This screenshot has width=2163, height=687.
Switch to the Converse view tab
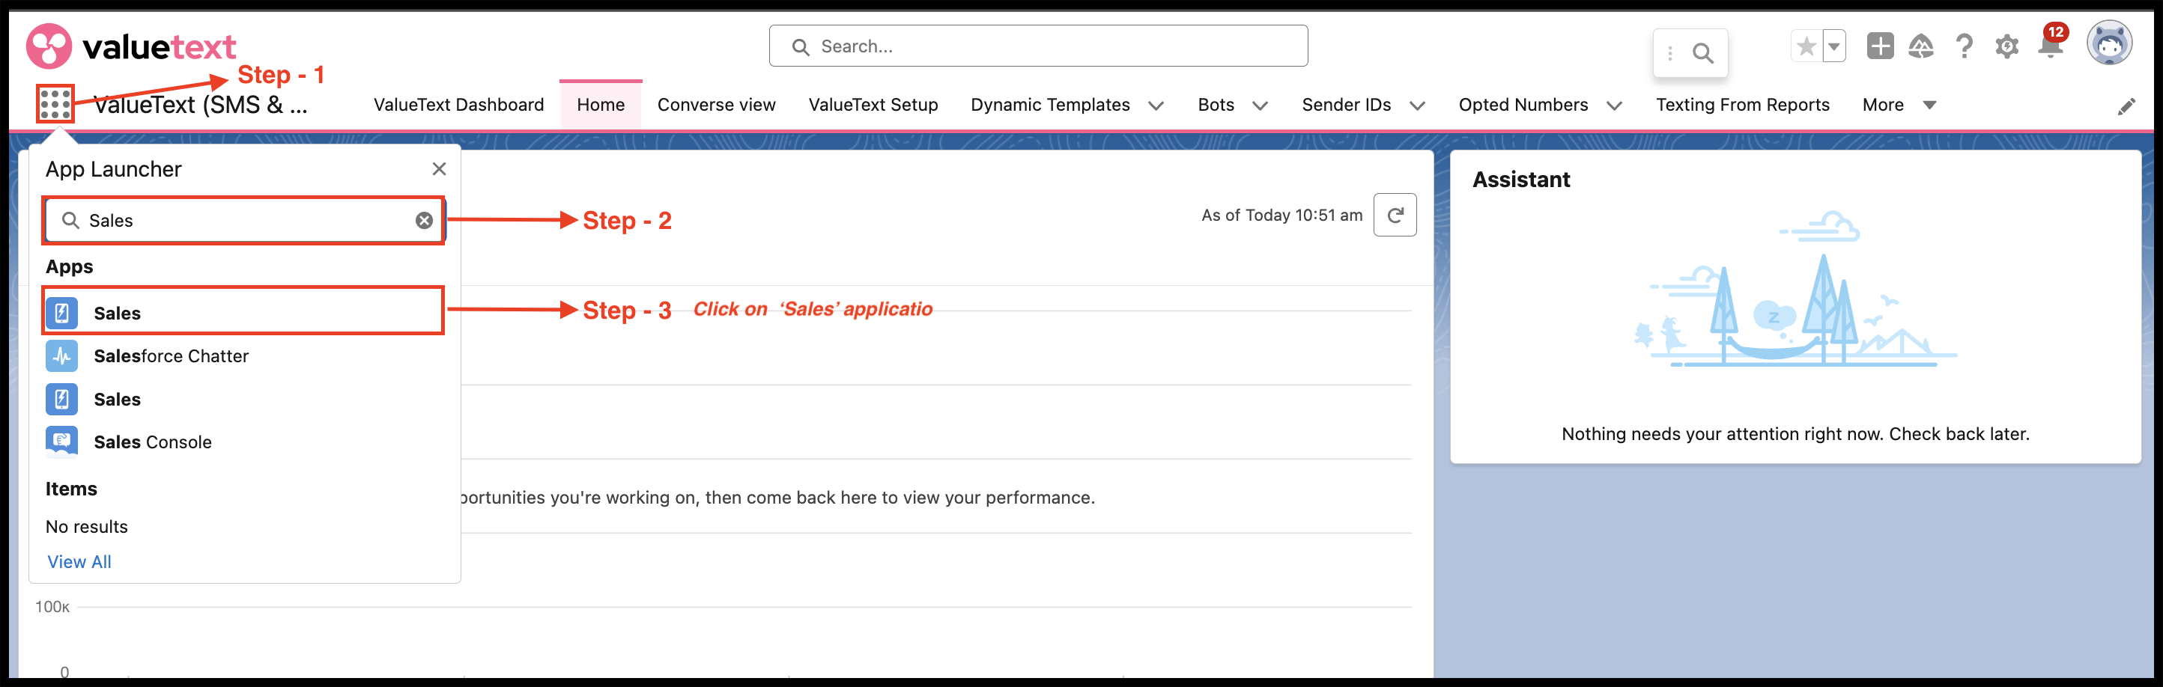[x=716, y=105]
